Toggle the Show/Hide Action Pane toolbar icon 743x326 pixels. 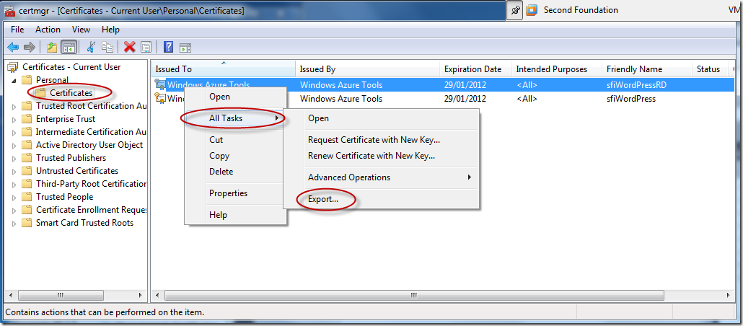click(185, 47)
